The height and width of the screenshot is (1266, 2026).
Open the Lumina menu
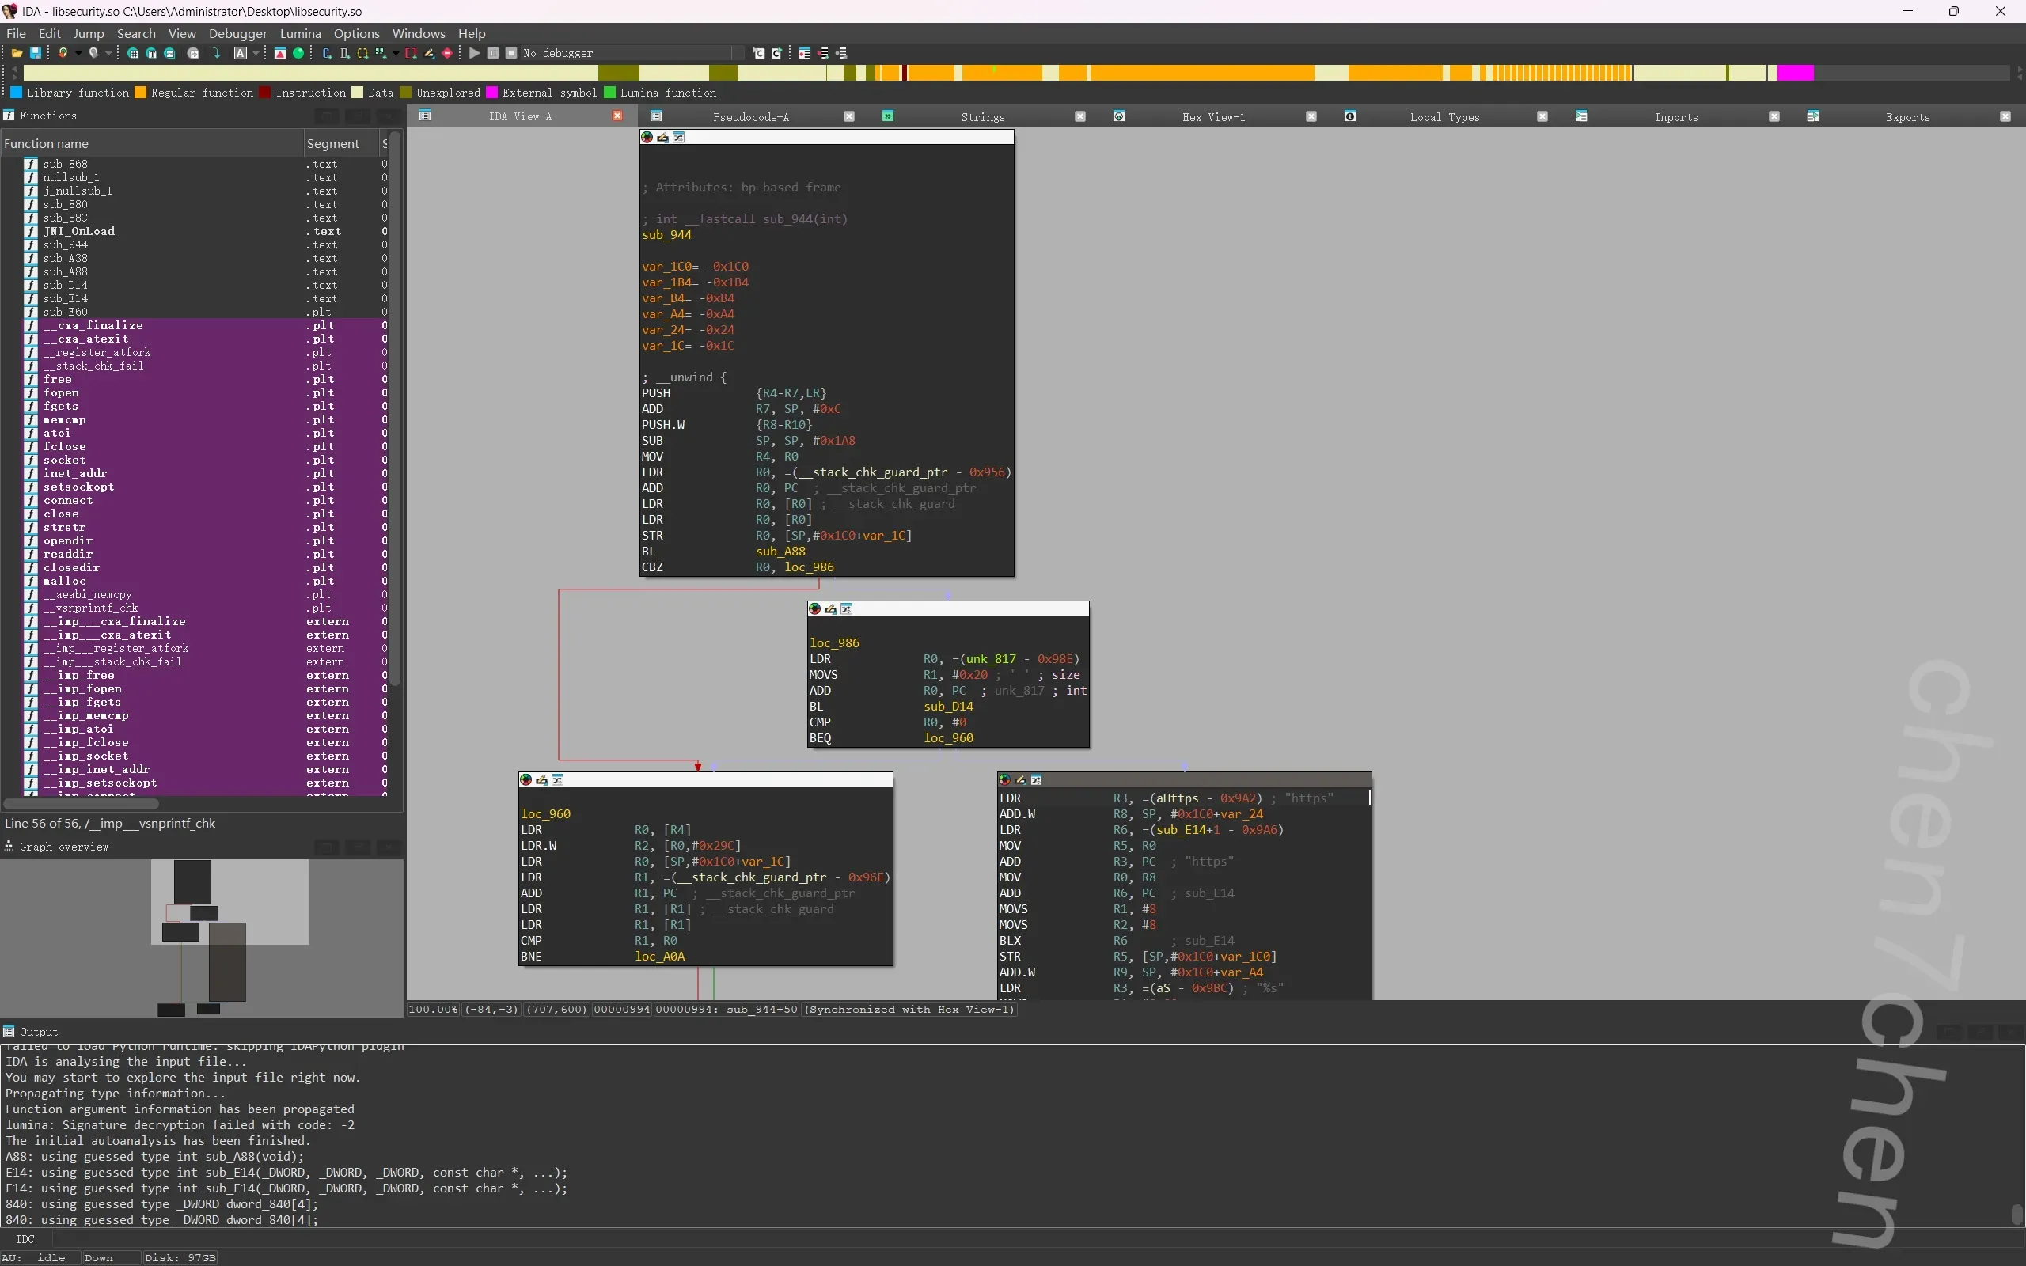(x=301, y=33)
